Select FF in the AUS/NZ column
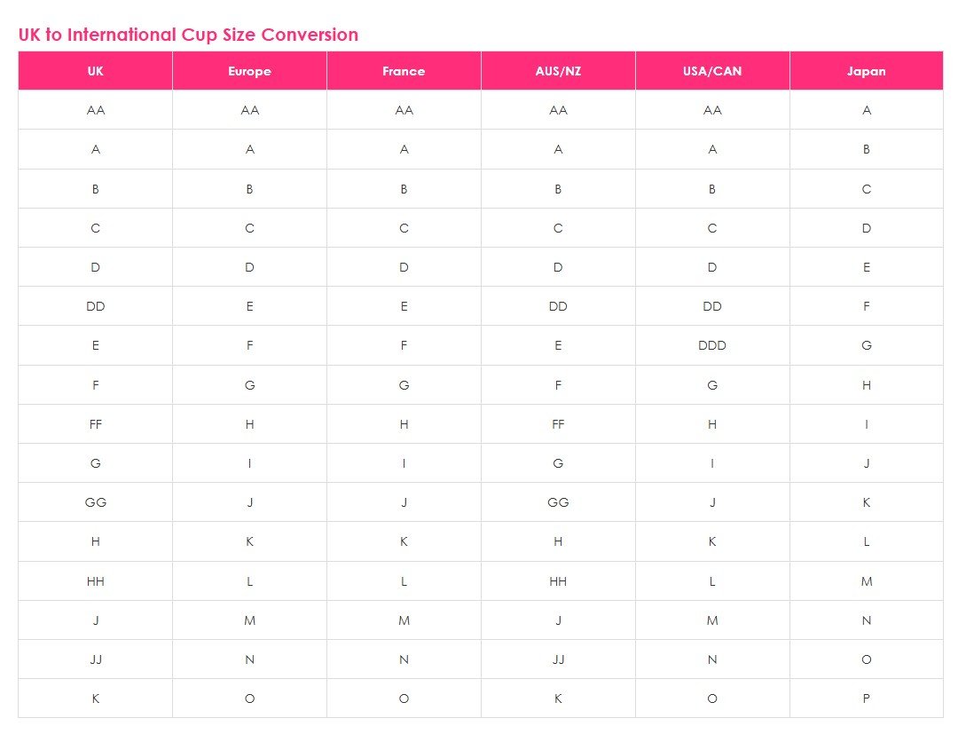This screenshot has height=742, width=966. [558, 424]
